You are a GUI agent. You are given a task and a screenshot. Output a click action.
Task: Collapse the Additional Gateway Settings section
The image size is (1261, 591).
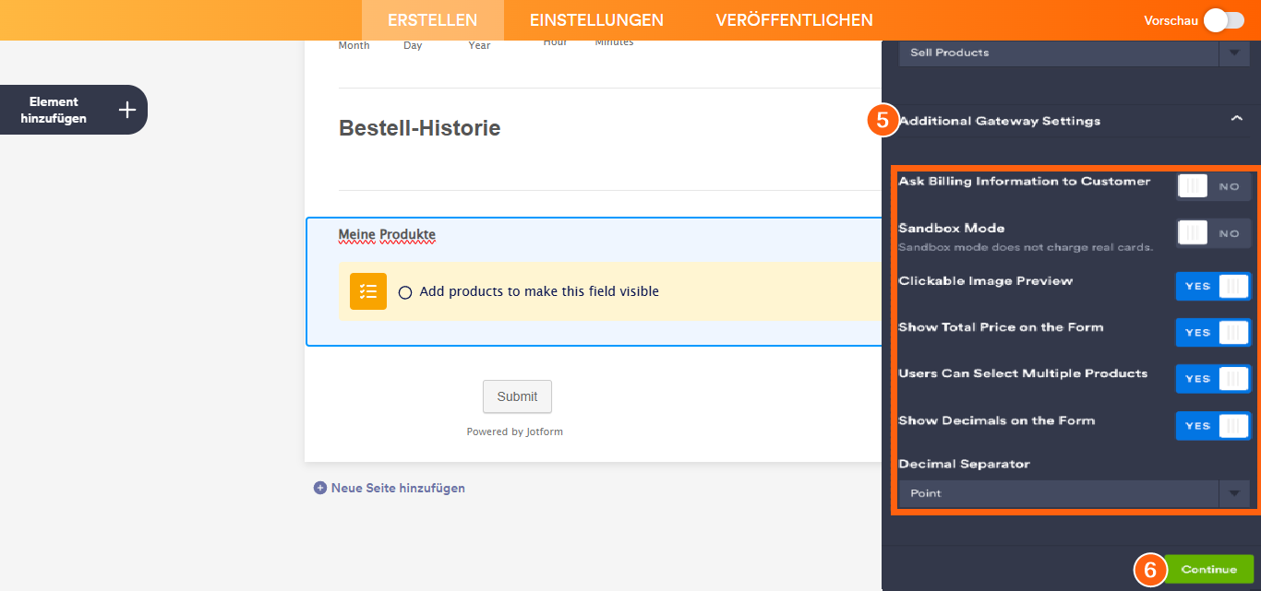(x=1237, y=120)
